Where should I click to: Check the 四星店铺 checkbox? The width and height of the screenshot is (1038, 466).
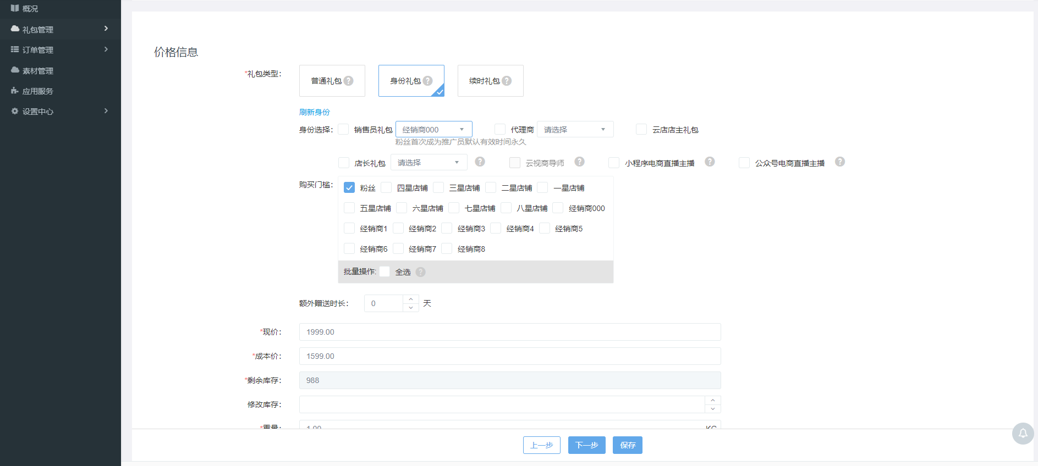pos(386,187)
